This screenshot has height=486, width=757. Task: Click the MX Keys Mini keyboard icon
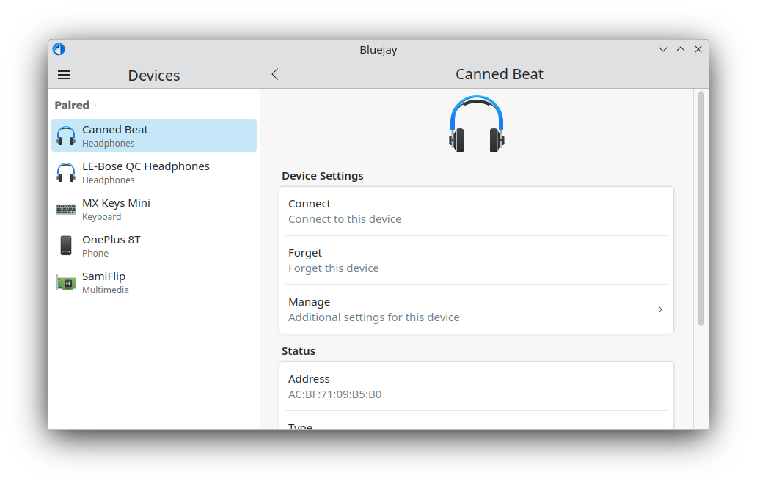(x=66, y=210)
